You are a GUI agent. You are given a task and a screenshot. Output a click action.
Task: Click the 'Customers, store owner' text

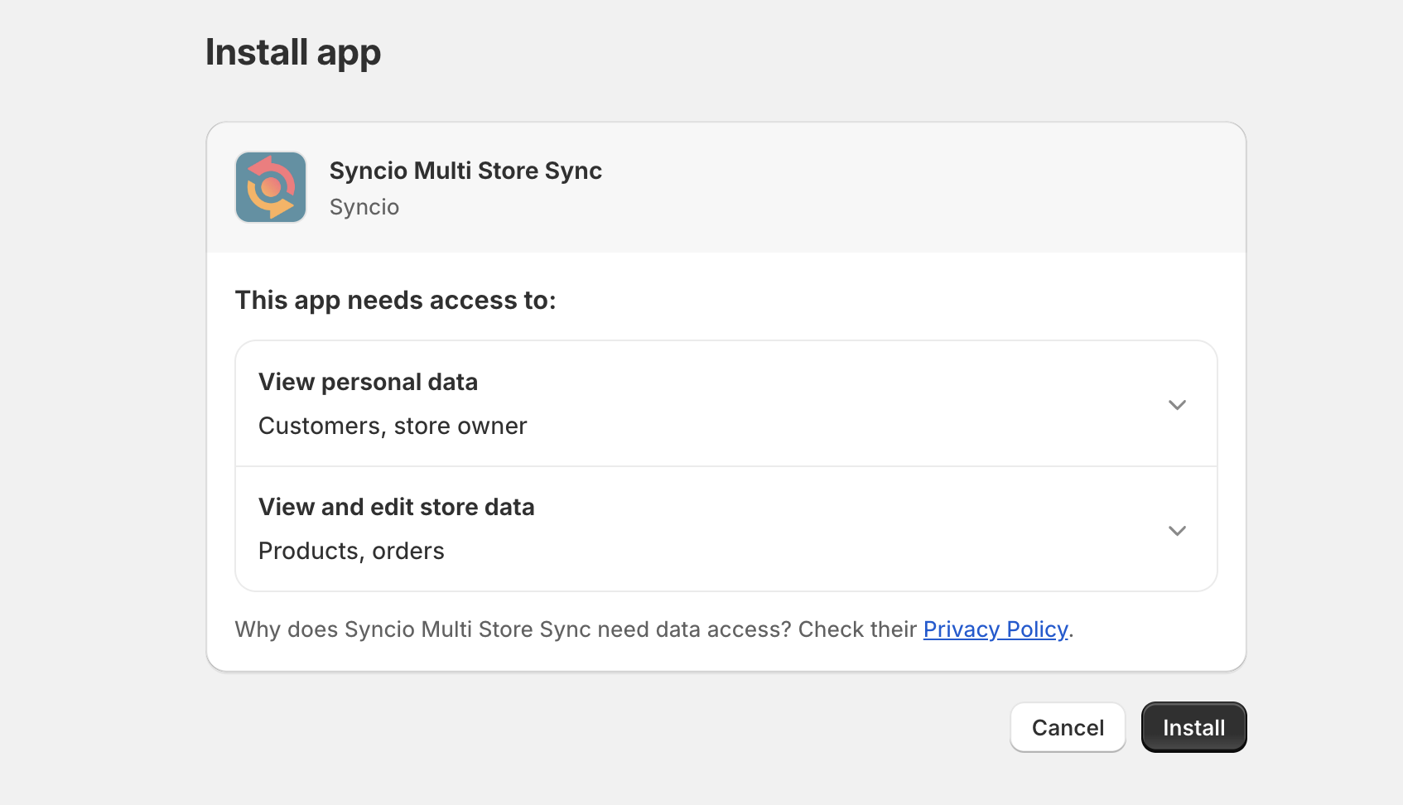tap(393, 426)
